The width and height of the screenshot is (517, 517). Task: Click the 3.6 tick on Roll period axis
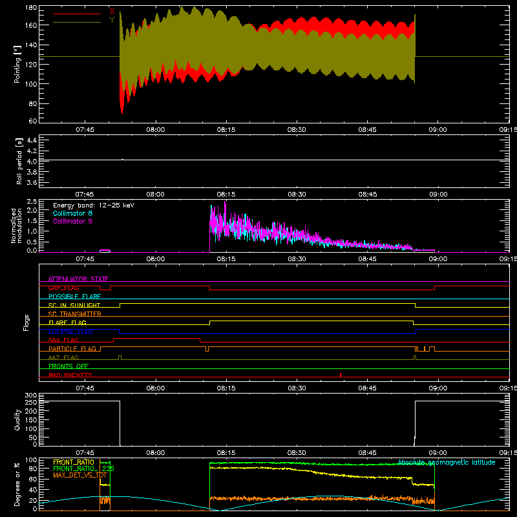pos(32,182)
